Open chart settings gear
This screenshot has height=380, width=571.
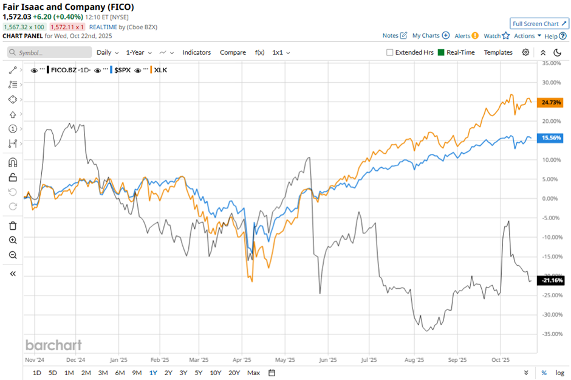point(526,52)
